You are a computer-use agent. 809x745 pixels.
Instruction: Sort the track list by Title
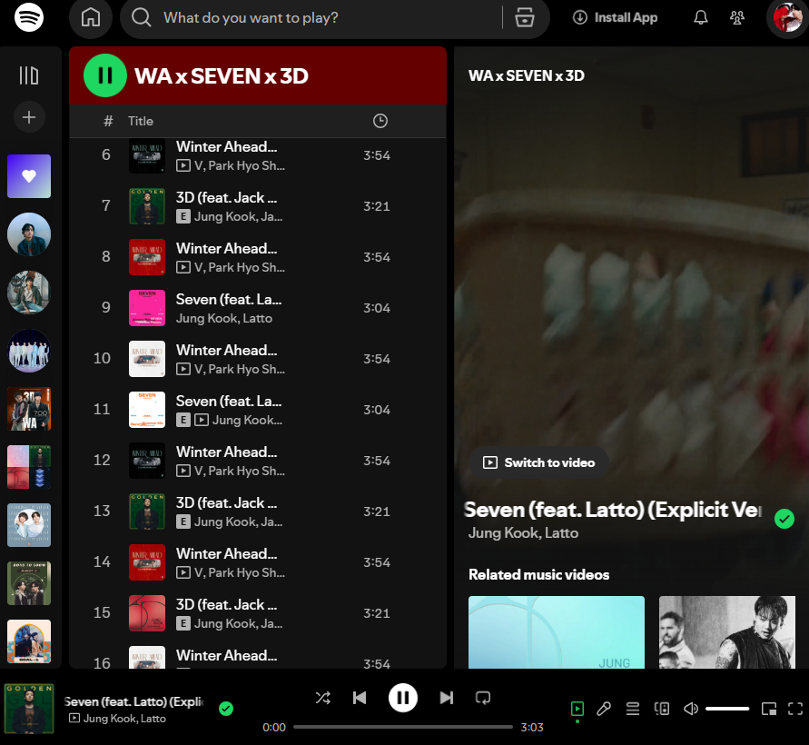click(141, 121)
